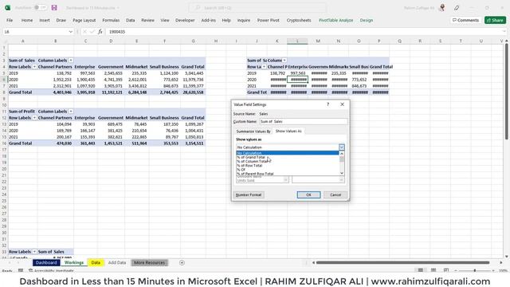Open the Home ribbon tab
Viewport: 510px width, 287px height.
click(27, 20)
